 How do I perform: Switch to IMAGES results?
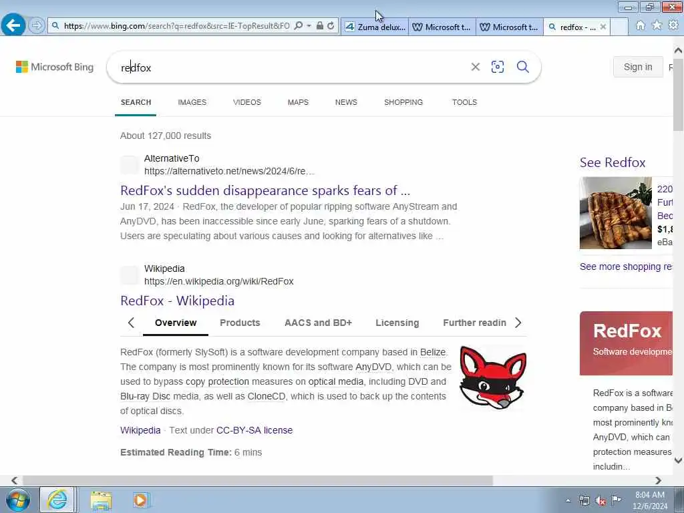192,102
